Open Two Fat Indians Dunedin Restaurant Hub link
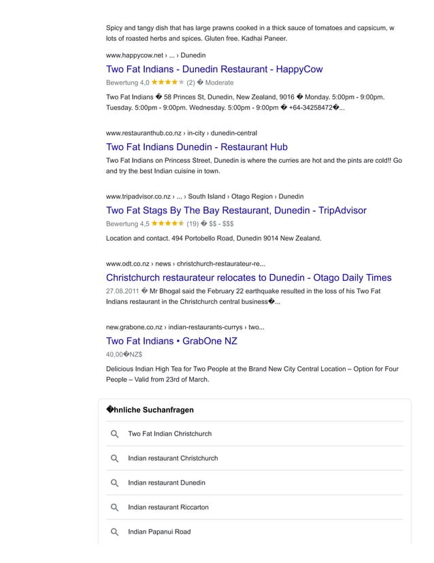 [197, 147]
